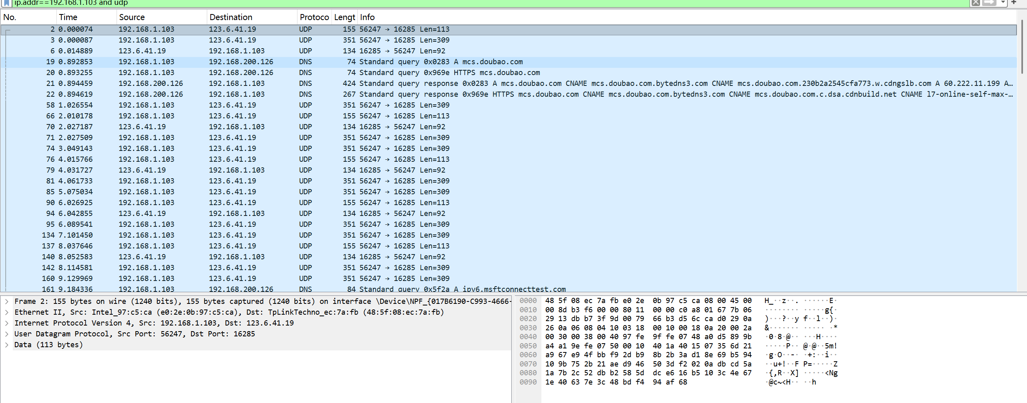Sort packets by the Info column header
Screen dimensions: 1027x403
click(687, 17)
